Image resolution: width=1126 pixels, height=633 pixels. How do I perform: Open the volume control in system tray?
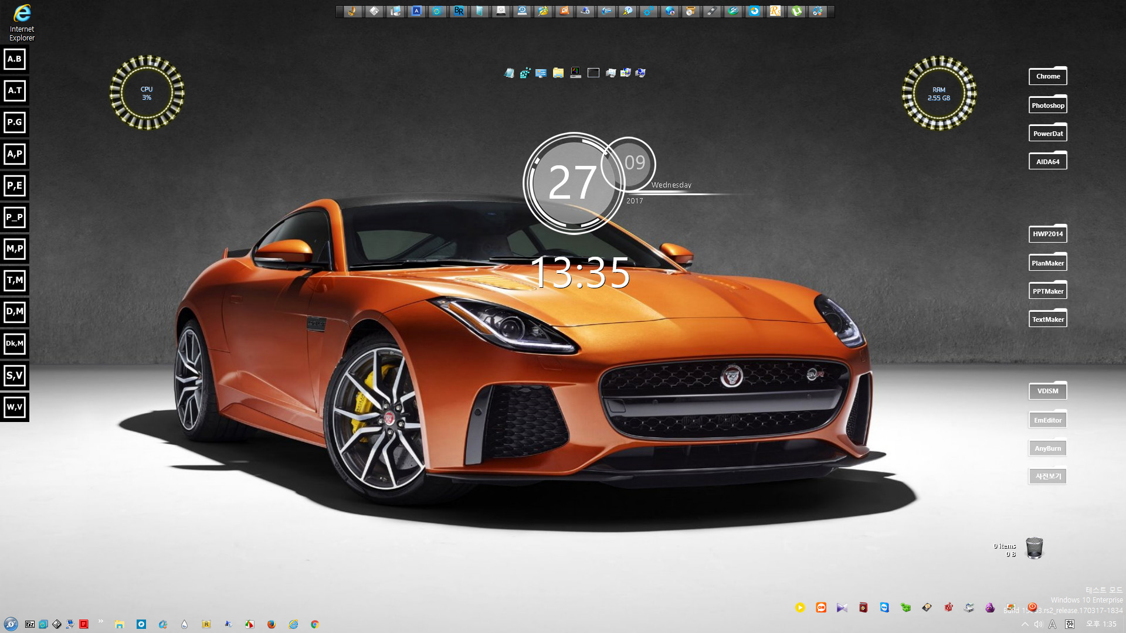[x=1039, y=624]
